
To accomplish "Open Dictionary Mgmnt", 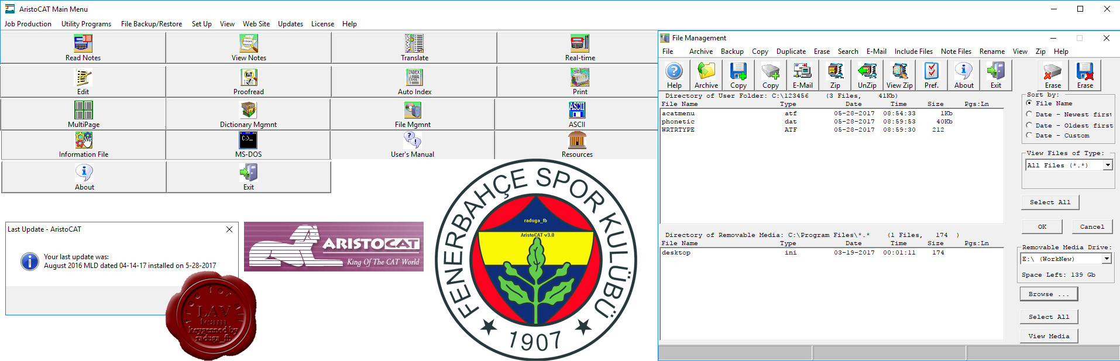I will click(x=248, y=115).
